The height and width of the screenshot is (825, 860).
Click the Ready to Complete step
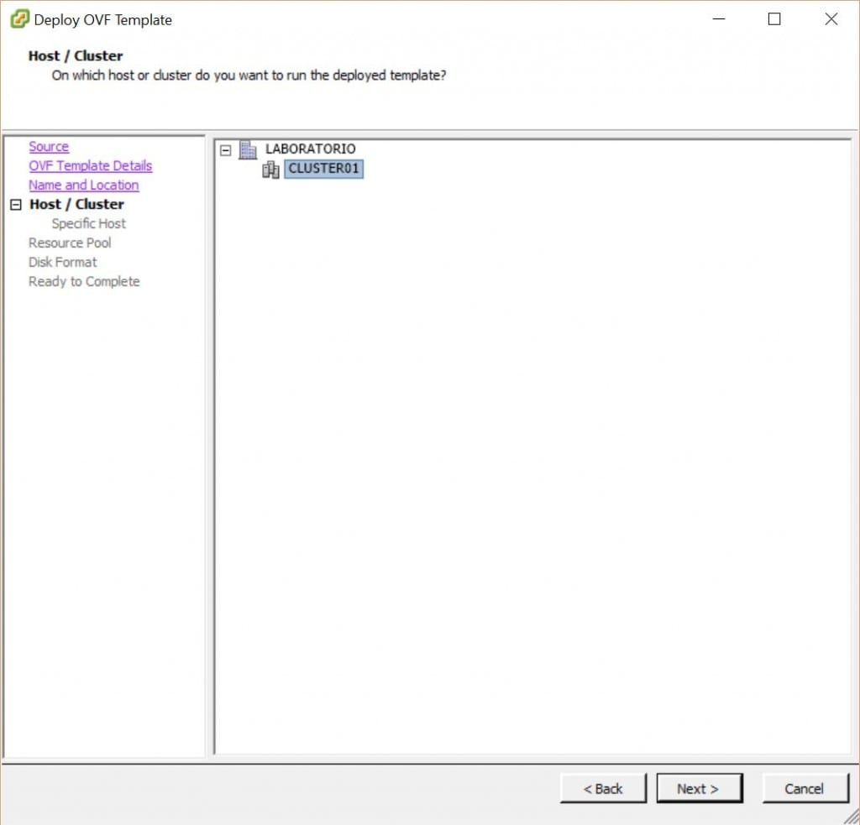tap(84, 282)
